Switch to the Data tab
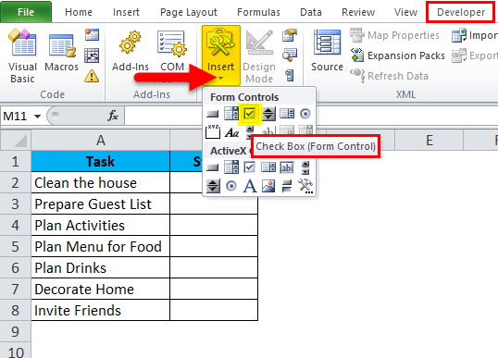The image size is (498, 358). coord(311,12)
